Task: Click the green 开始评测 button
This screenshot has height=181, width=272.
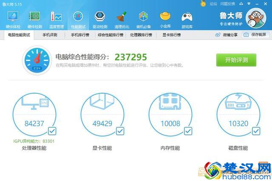Action: point(236,60)
